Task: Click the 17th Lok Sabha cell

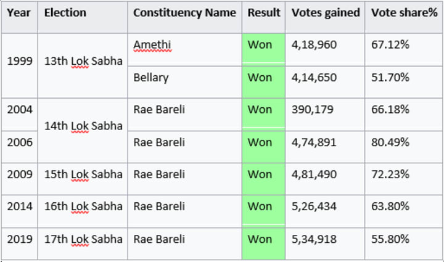Action: (x=83, y=239)
